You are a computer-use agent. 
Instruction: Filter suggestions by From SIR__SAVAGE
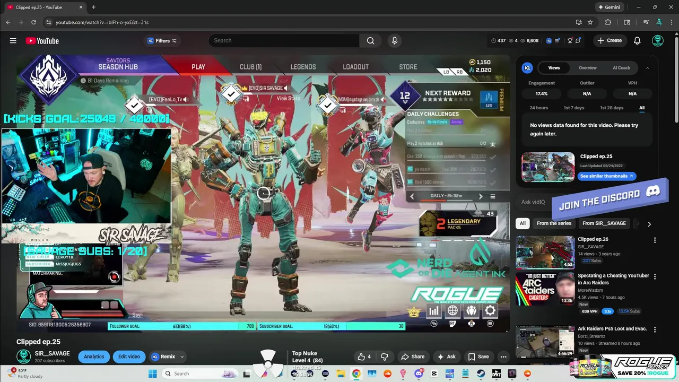coord(604,223)
